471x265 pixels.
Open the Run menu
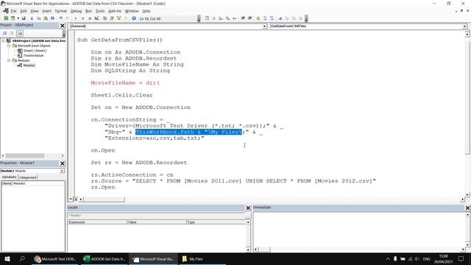point(88,11)
